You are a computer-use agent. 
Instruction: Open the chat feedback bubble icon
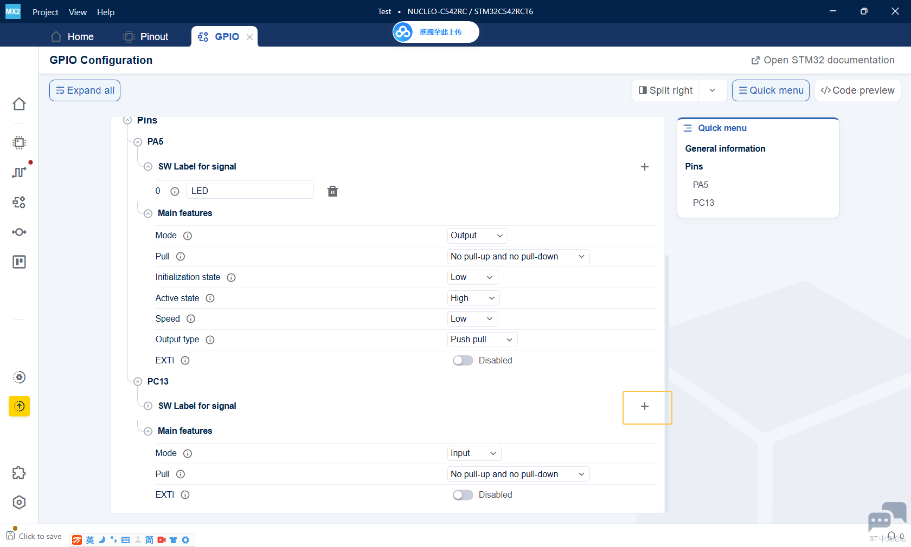(x=887, y=517)
